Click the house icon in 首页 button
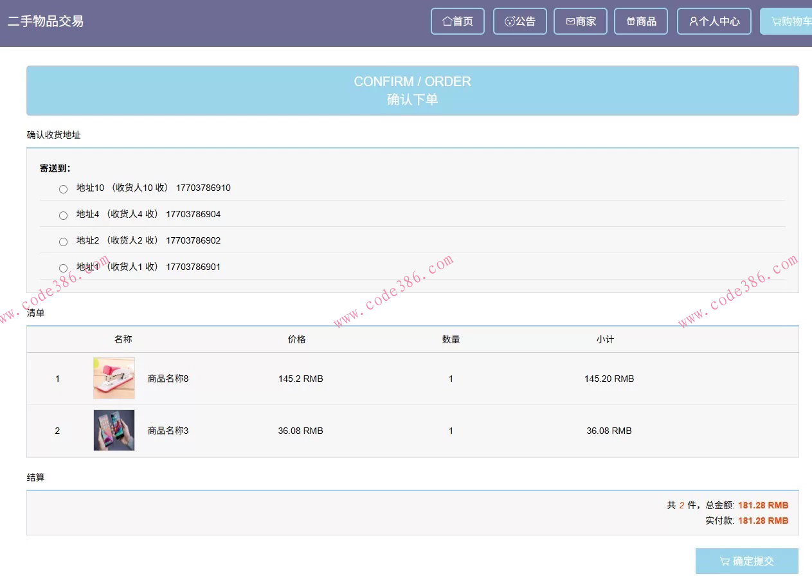812x581 pixels. (447, 21)
